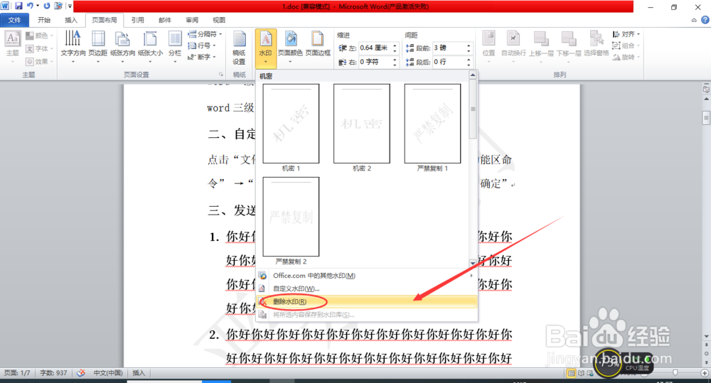
Task: Switch to the 审阅 (Review) tab
Action: (x=192, y=20)
